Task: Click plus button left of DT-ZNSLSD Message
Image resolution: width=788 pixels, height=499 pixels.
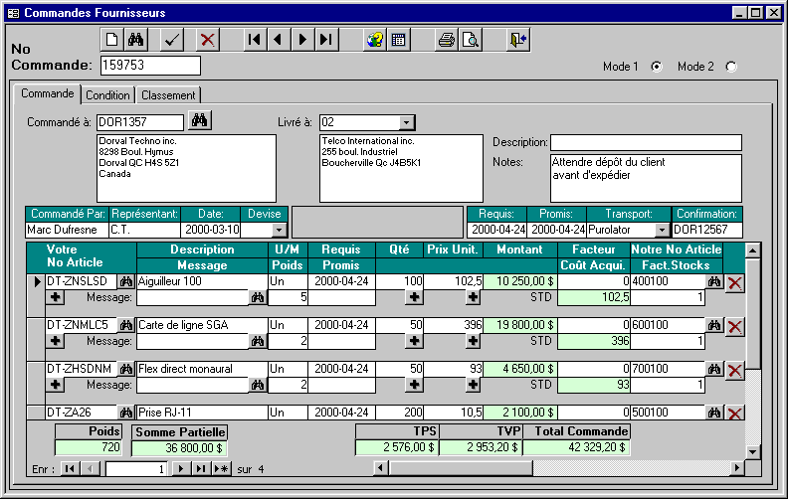Action: pyautogui.click(x=56, y=297)
